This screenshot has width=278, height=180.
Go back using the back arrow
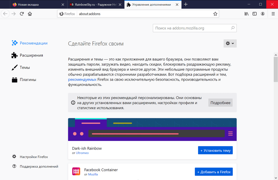pos(5,14)
